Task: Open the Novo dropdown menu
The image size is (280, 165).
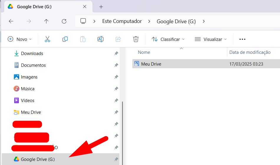Action: [19, 39]
